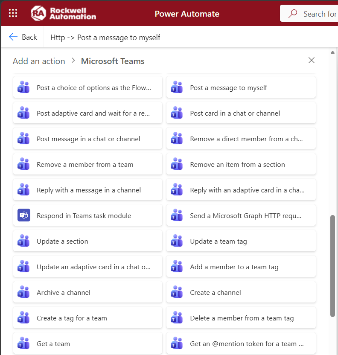Click Teams icon beside Remove a member from a team
The height and width of the screenshot is (355, 338).
(23, 164)
